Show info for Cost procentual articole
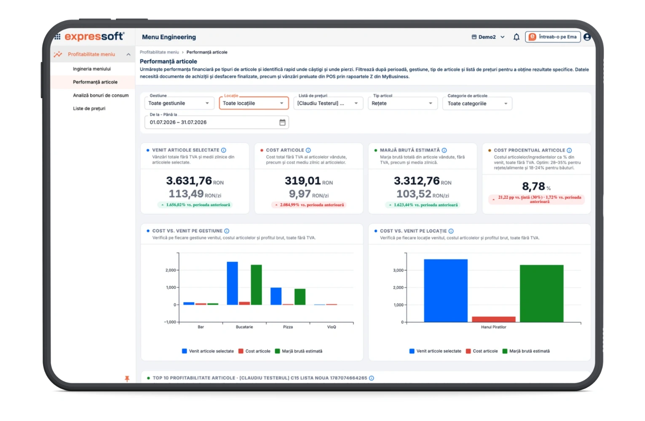645x421 pixels. [570, 150]
